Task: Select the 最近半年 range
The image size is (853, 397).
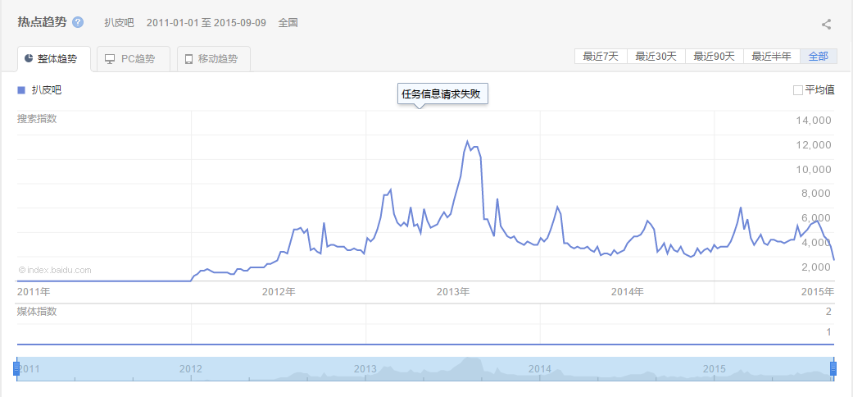Action: tap(771, 56)
